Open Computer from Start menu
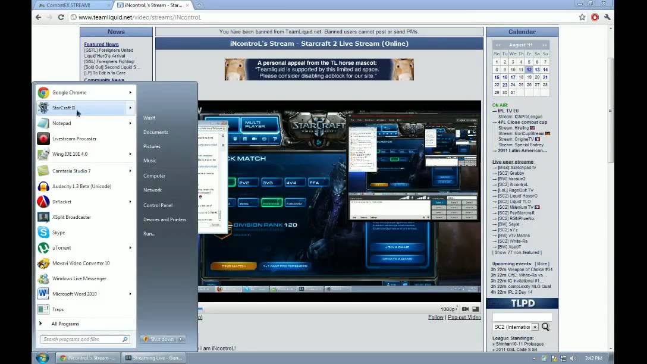The image size is (647, 364). click(x=155, y=176)
